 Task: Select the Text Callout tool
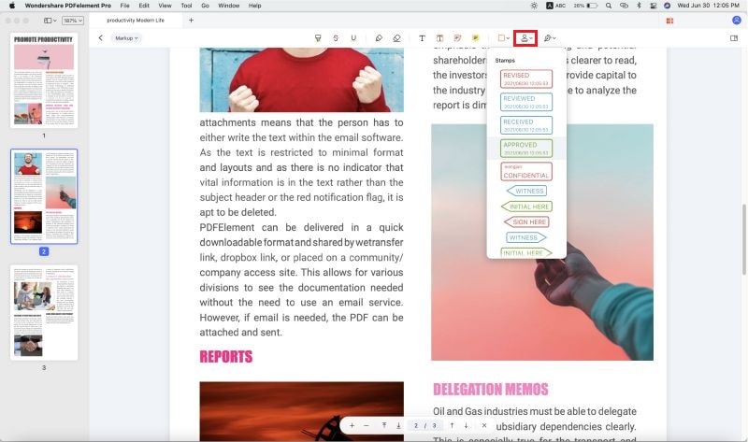(457, 38)
